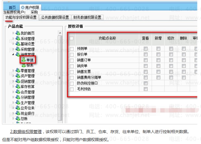Click the product tree scrollbar thumb
The width and height of the screenshot is (201, 144).
[x=60, y=78]
